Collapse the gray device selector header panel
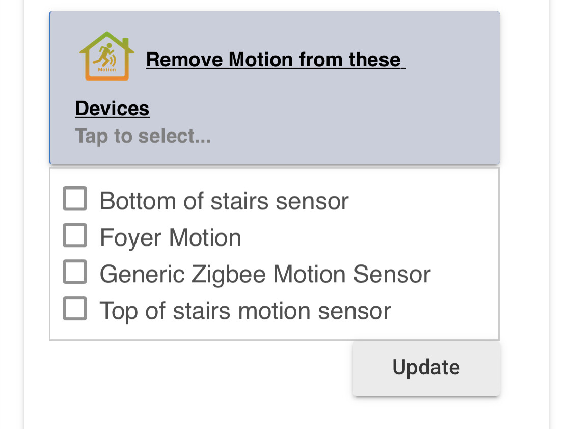The height and width of the screenshot is (429, 573). click(275, 88)
